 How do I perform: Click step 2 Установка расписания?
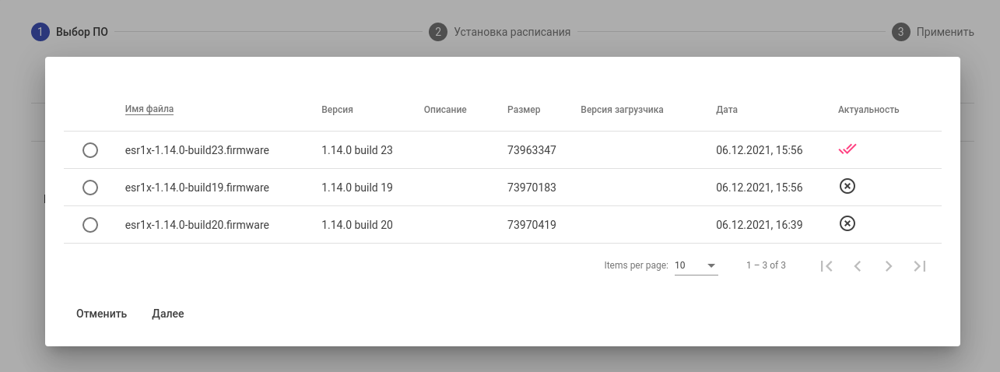tap(500, 32)
